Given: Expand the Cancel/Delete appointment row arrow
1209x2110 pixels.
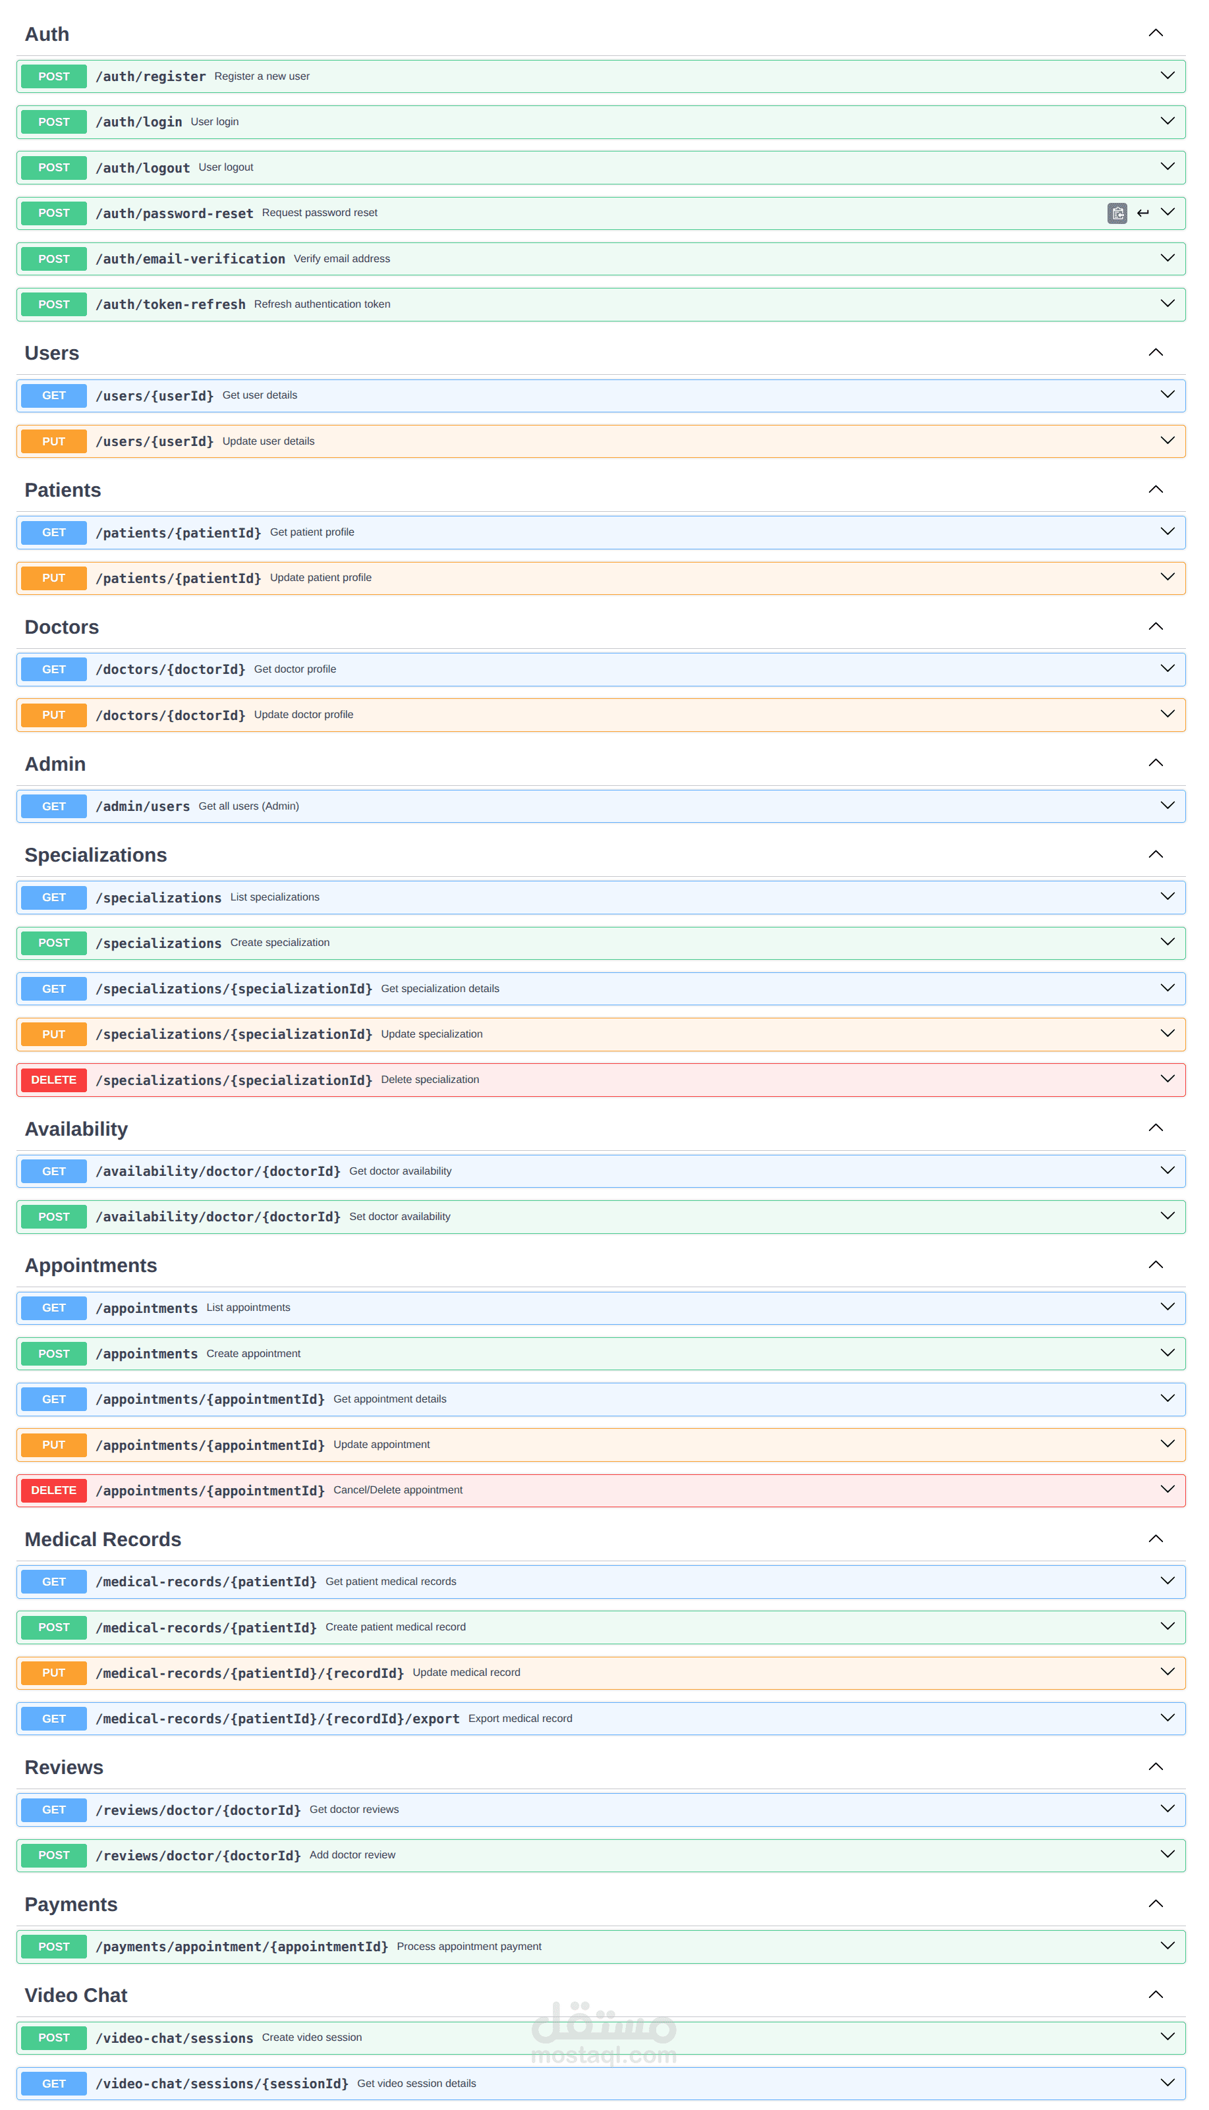Looking at the screenshot, I should click(1168, 1490).
